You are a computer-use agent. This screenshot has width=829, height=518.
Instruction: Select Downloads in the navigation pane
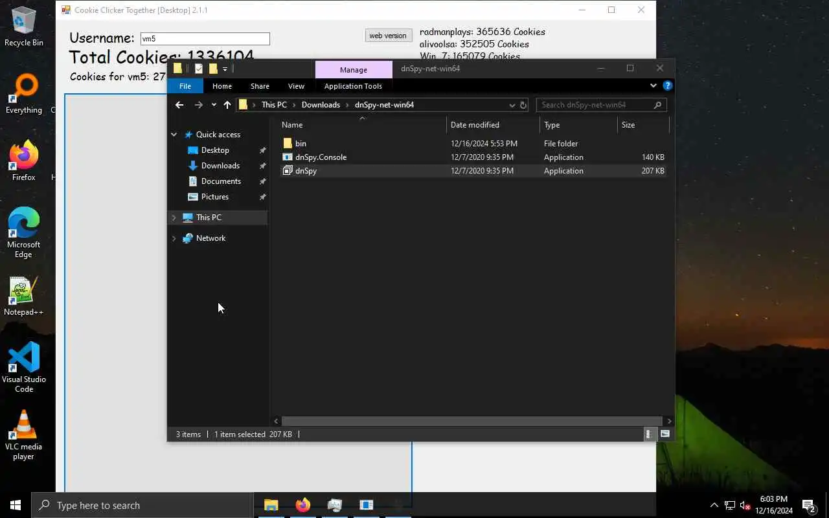coord(220,166)
